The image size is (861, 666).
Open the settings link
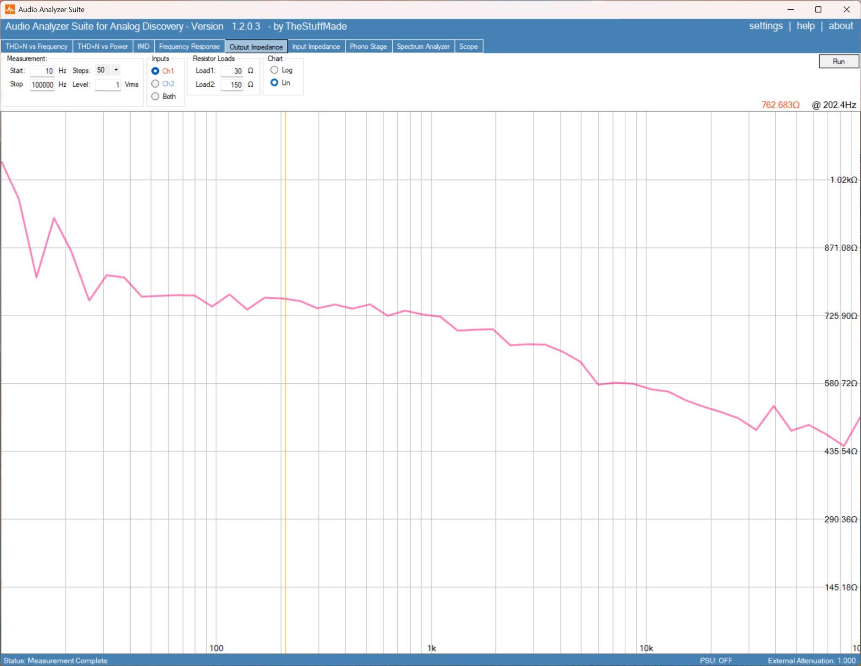766,26
